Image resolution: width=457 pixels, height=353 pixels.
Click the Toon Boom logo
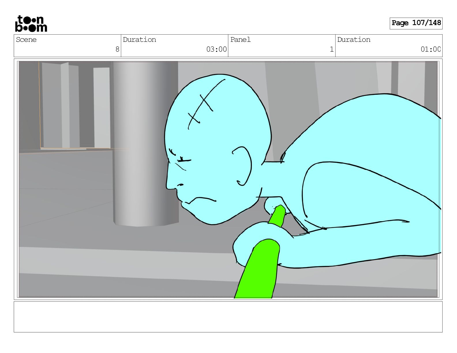tap(31, 24)
